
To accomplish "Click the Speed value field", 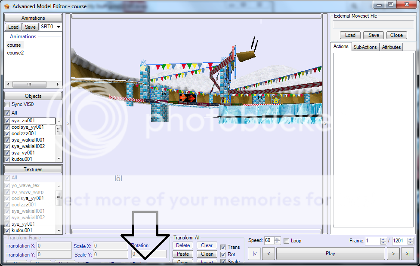I will [269, 240].
